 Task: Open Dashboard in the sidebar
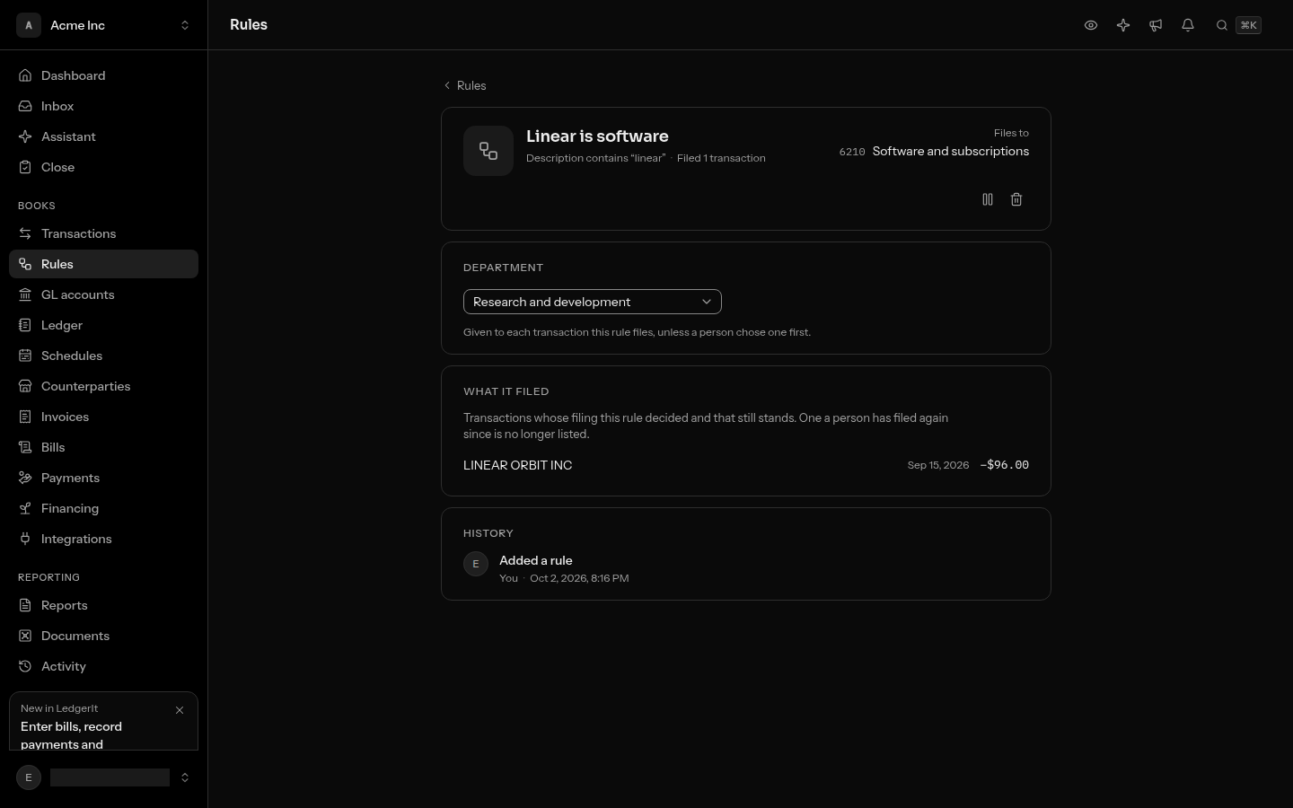point(104,75)
